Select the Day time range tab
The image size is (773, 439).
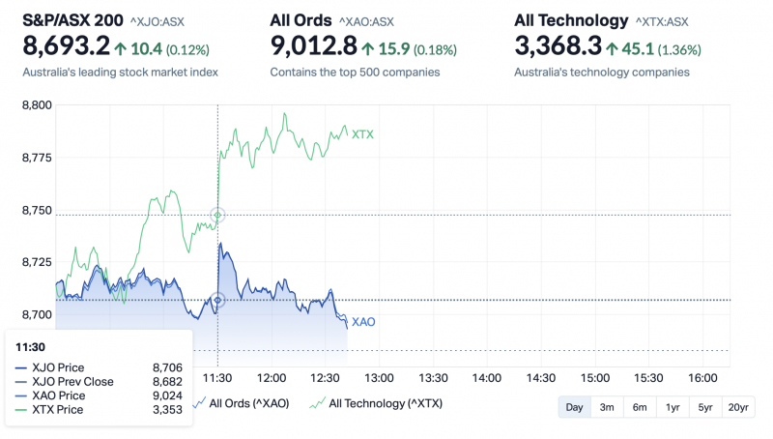pos(574,407)
